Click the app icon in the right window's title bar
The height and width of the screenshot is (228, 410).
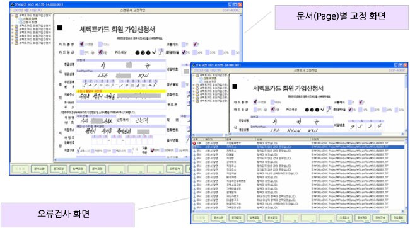(194, 65)
